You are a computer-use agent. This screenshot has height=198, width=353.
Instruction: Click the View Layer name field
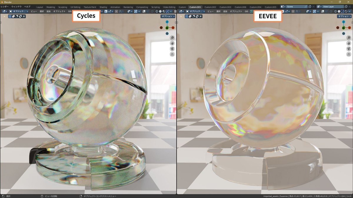click(333, 6)
